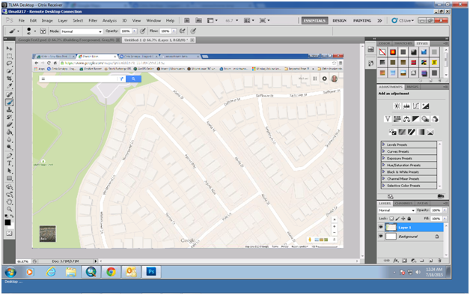
Task: Select the Pen tool
Action: pos(9,156)
